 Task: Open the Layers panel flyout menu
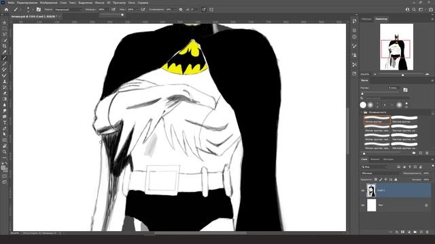click(x=432, y=159)
